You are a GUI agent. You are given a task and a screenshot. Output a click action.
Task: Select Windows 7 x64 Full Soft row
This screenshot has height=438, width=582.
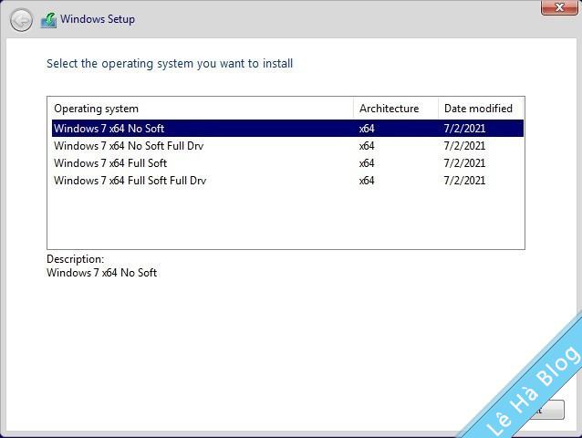point(287,163)
